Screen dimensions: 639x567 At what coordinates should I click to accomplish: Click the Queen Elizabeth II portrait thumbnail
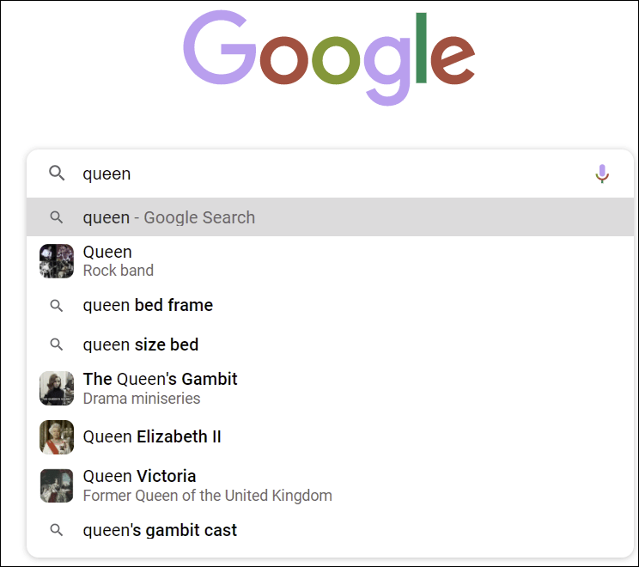click(57, 437)
